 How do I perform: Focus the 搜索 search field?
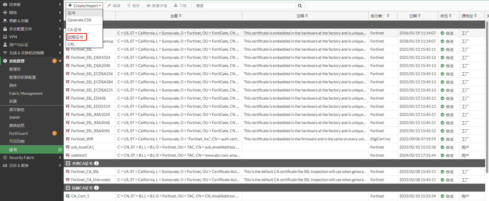[245, 6]
